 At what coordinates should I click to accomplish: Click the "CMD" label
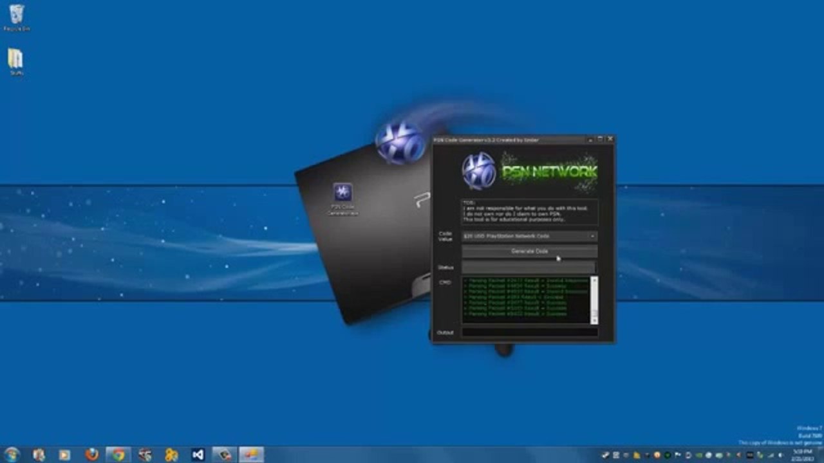tap(445, 282)
